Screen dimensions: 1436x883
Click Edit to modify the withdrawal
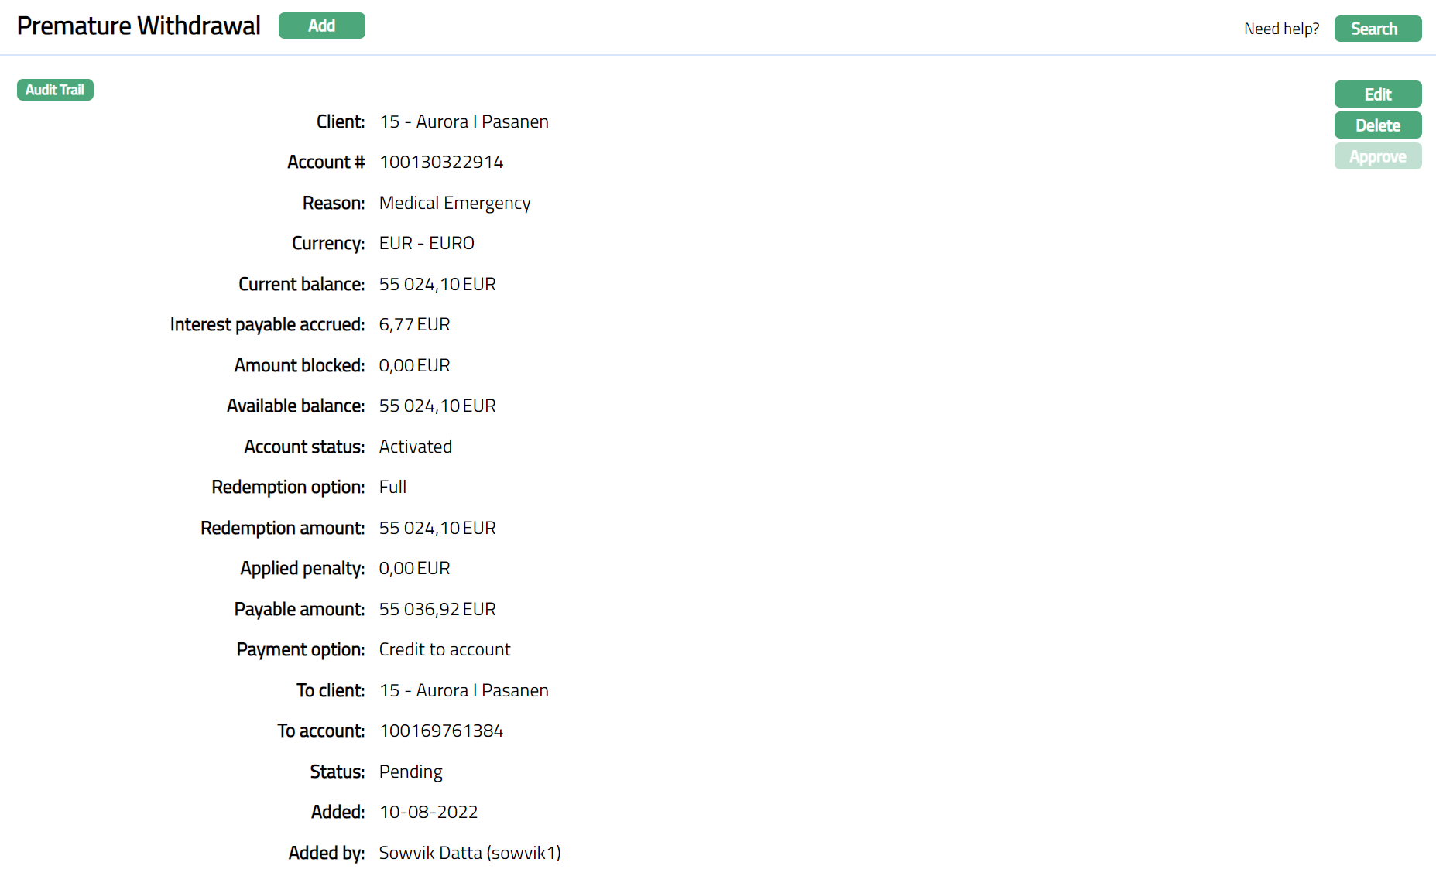(1377, 94)
